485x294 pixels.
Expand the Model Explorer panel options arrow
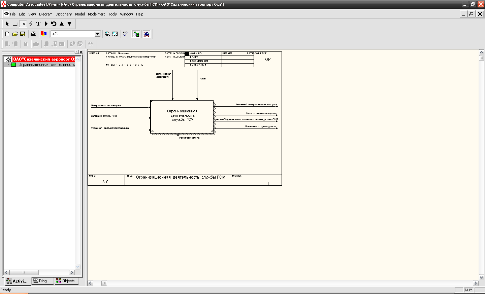[x=77, y=52]
